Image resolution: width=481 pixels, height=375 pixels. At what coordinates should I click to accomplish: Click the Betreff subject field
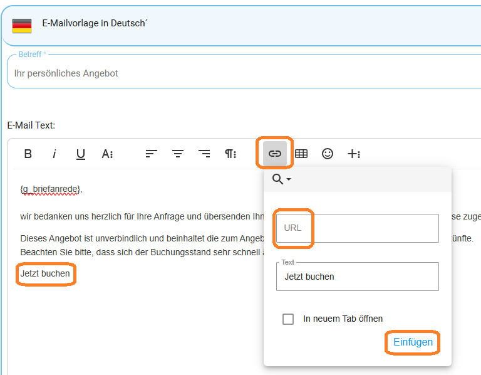244,71
